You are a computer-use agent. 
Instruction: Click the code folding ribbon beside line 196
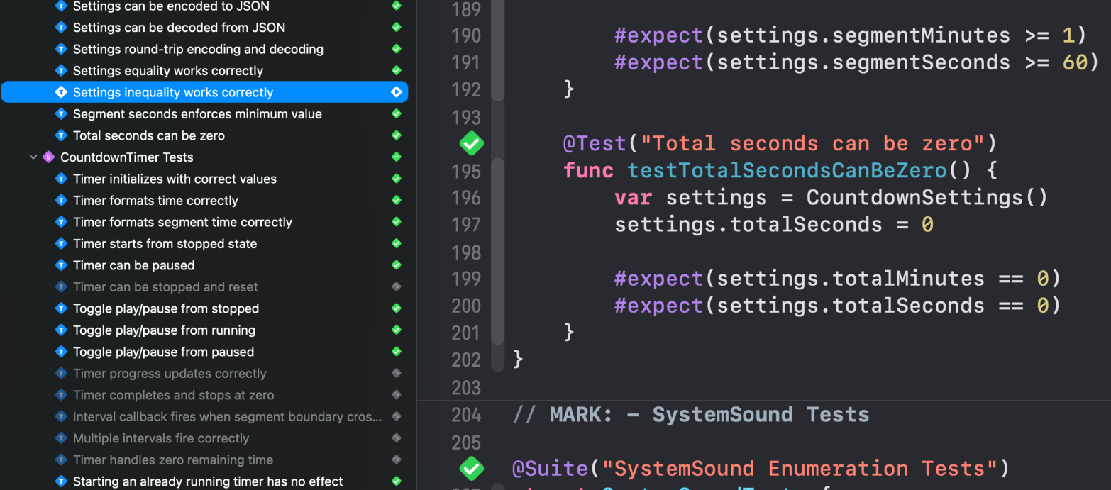point(497,198)
